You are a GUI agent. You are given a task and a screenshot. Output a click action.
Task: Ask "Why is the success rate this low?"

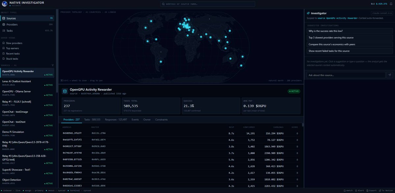tap(350, 31)
